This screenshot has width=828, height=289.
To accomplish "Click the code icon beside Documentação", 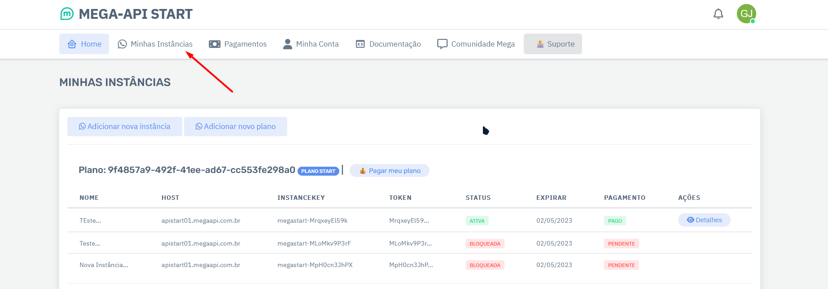I will pyautogui.click(x=360, y=44).
